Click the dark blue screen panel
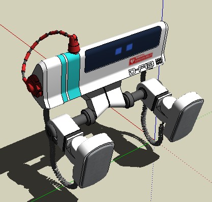212x202 pixels. pyautogui.click(x=123, y=49)
